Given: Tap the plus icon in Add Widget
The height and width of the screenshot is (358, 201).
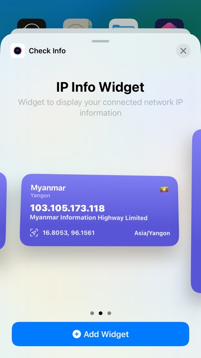Looking at the screenshot, I should (77, 334).
